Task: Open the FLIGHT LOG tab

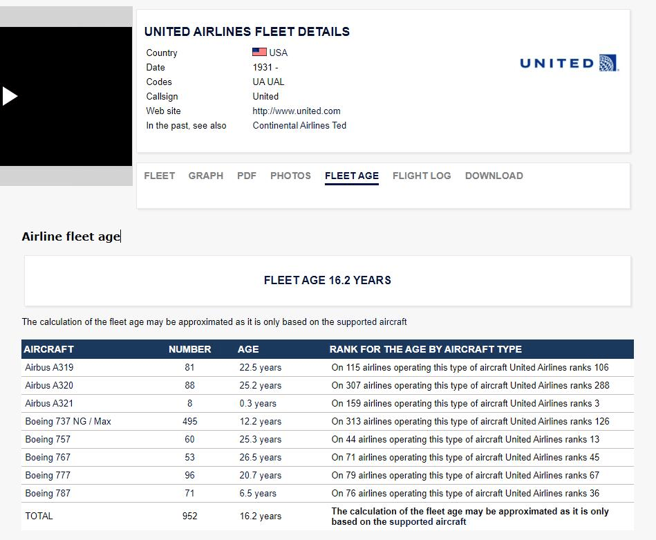Action: pyautogui.click(x=422, y=176)
